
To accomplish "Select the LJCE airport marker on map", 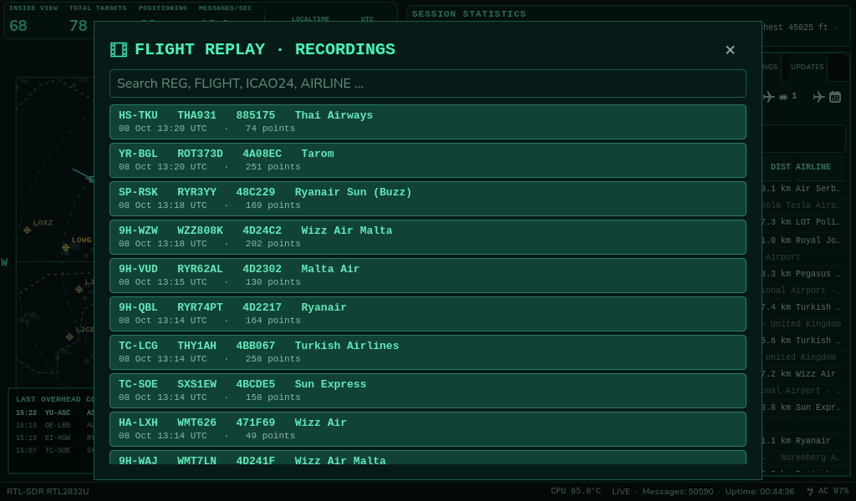I will click(x=69, y=337).
